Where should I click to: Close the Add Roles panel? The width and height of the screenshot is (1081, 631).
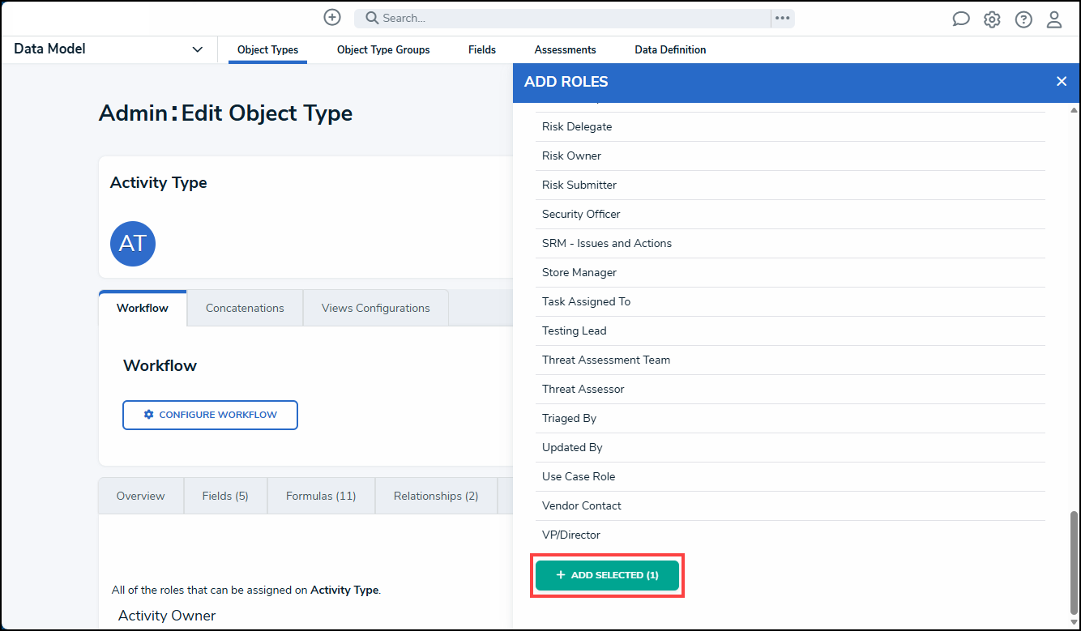[1062, 81]
